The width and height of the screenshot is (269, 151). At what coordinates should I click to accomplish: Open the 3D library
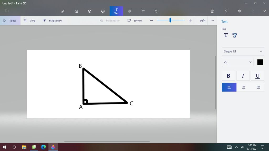(157, 11)
